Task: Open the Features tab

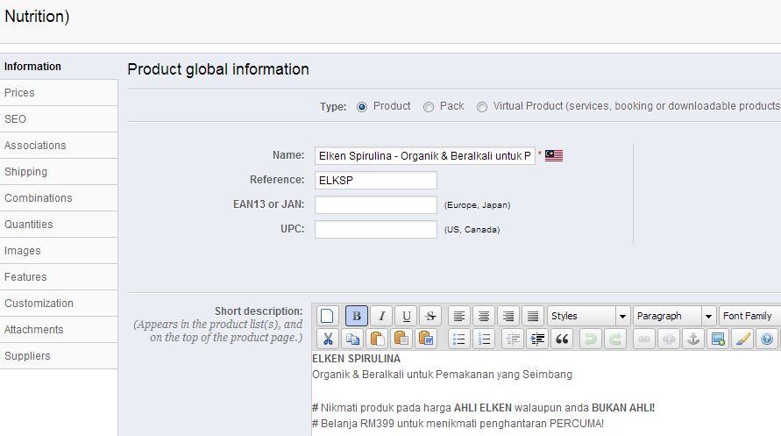Action: (x=58, y=277)
